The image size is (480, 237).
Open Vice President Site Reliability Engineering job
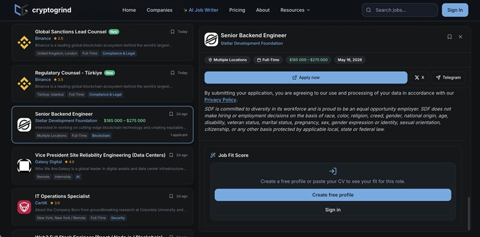point(100,155)
